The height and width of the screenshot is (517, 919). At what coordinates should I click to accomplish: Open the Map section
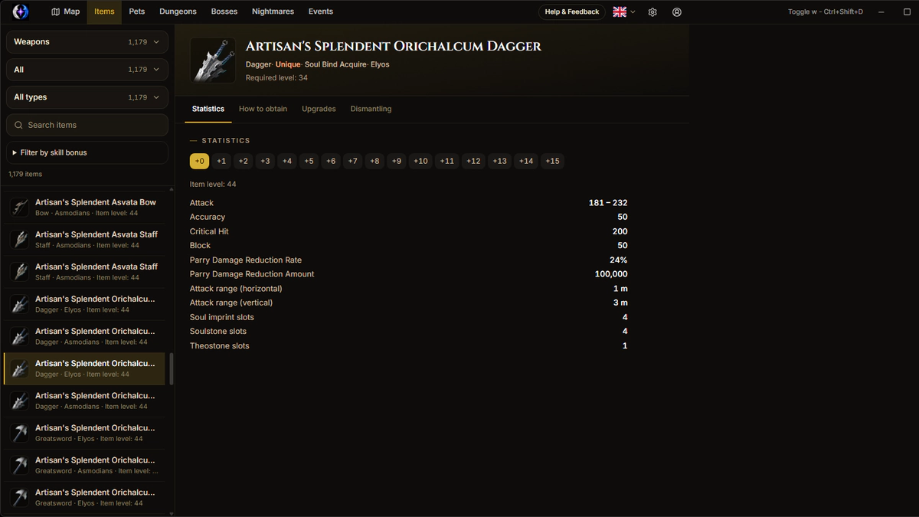pyautogui.click(x=66, y=11)
